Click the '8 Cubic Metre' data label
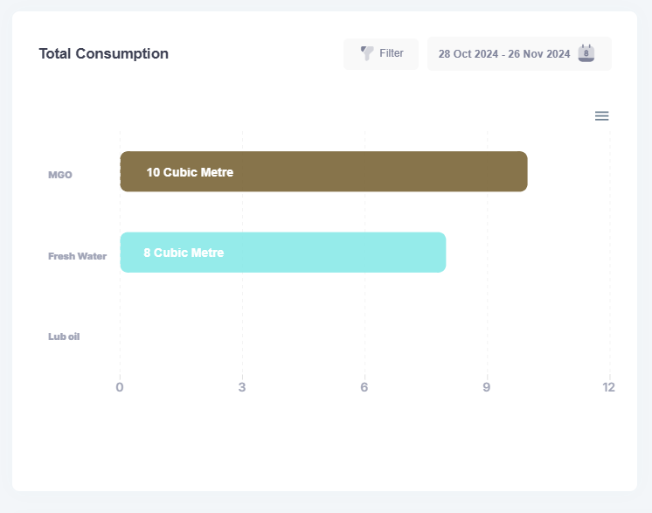652x513 pixels. (184, 253)
